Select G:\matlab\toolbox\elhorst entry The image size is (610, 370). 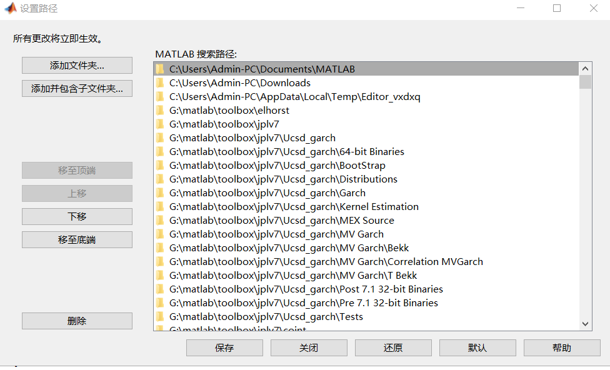click(x=366, y=111)
